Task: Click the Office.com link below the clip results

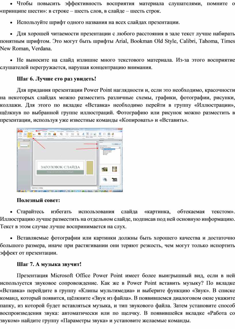Action: click(x=109, y=186)
